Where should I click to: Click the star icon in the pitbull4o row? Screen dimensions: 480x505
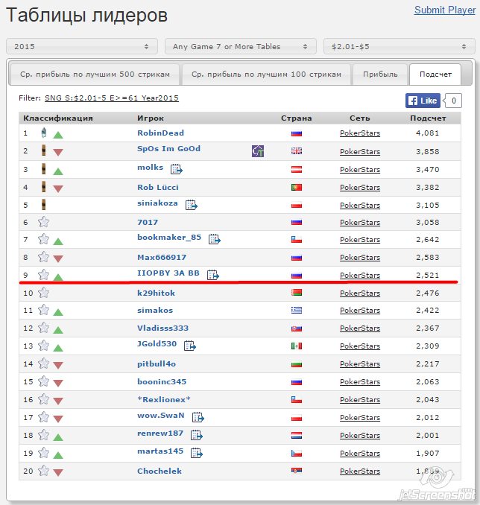[x=43, y=363]
